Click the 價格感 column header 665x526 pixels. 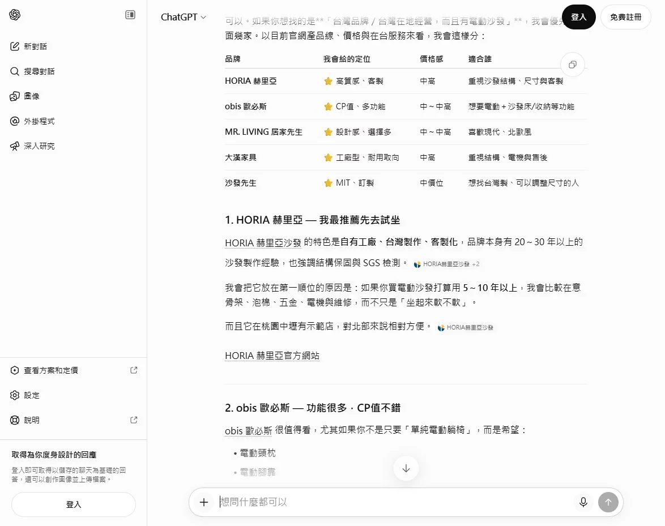coord(431,59)
